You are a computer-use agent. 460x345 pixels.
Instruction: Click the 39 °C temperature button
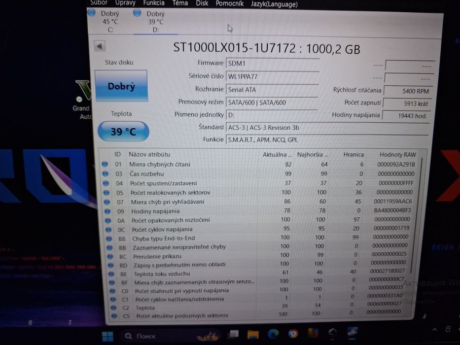[123, 132]
